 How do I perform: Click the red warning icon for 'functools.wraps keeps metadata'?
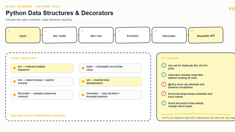pyautogui.click(x=164, y=94)
